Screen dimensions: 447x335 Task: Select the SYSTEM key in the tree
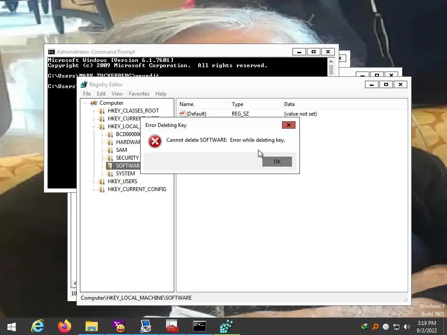[x=125, y=173]
